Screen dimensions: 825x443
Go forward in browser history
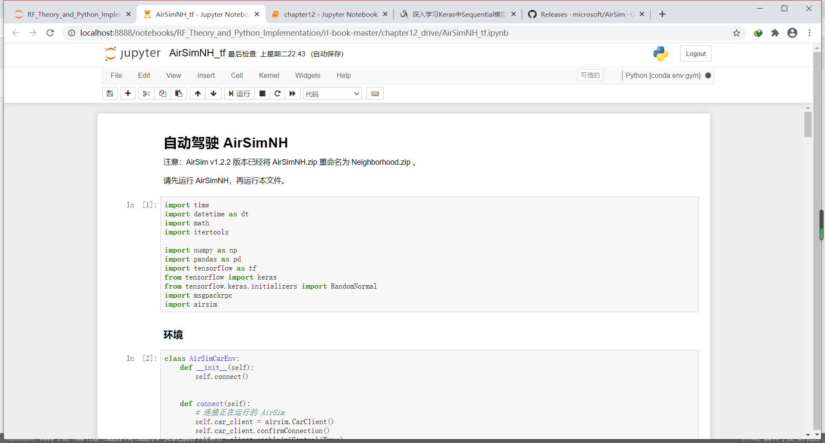(33, 33)
